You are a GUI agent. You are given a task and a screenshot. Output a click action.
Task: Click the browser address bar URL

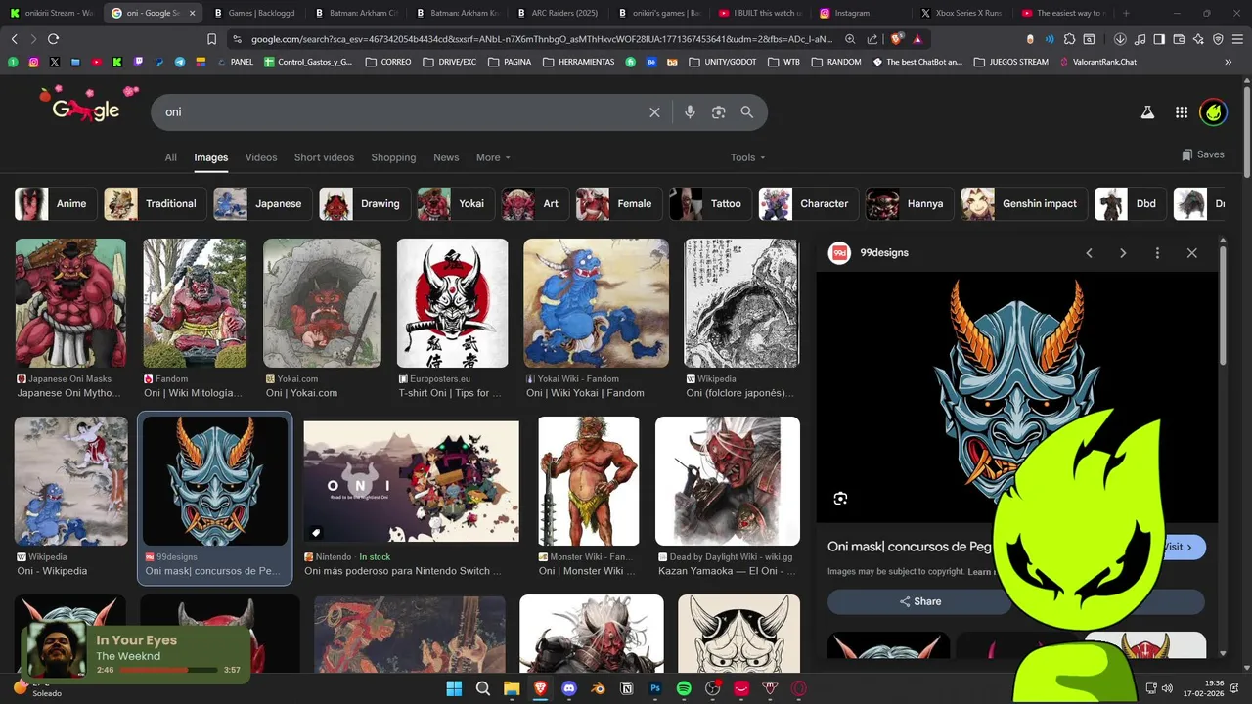click(541, 39)
